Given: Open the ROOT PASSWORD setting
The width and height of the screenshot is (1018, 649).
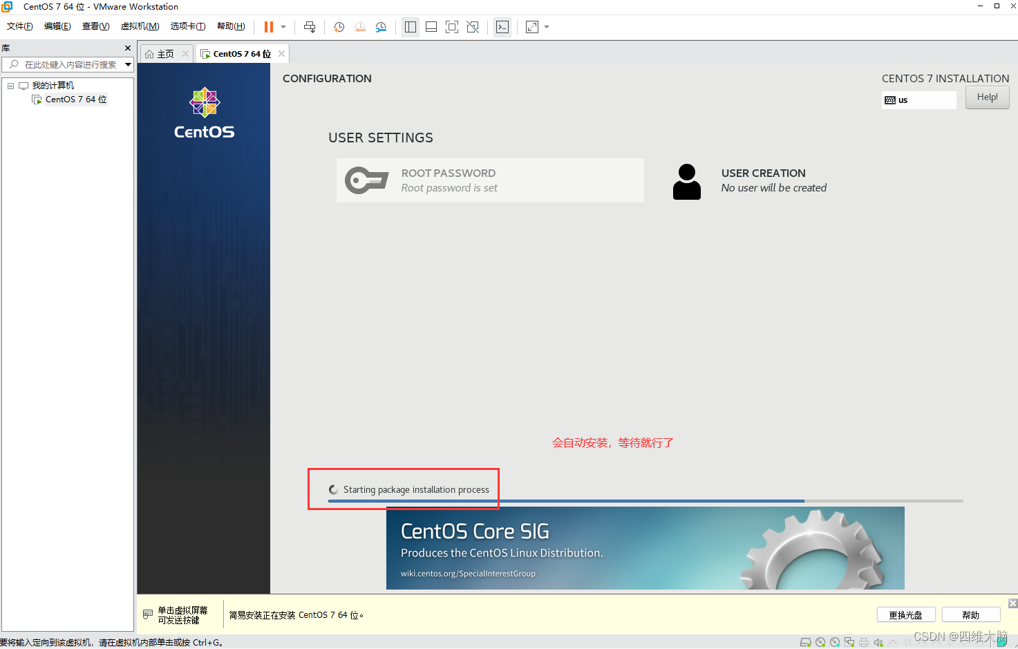Looking at the screenshot, I should click(490, 180).
